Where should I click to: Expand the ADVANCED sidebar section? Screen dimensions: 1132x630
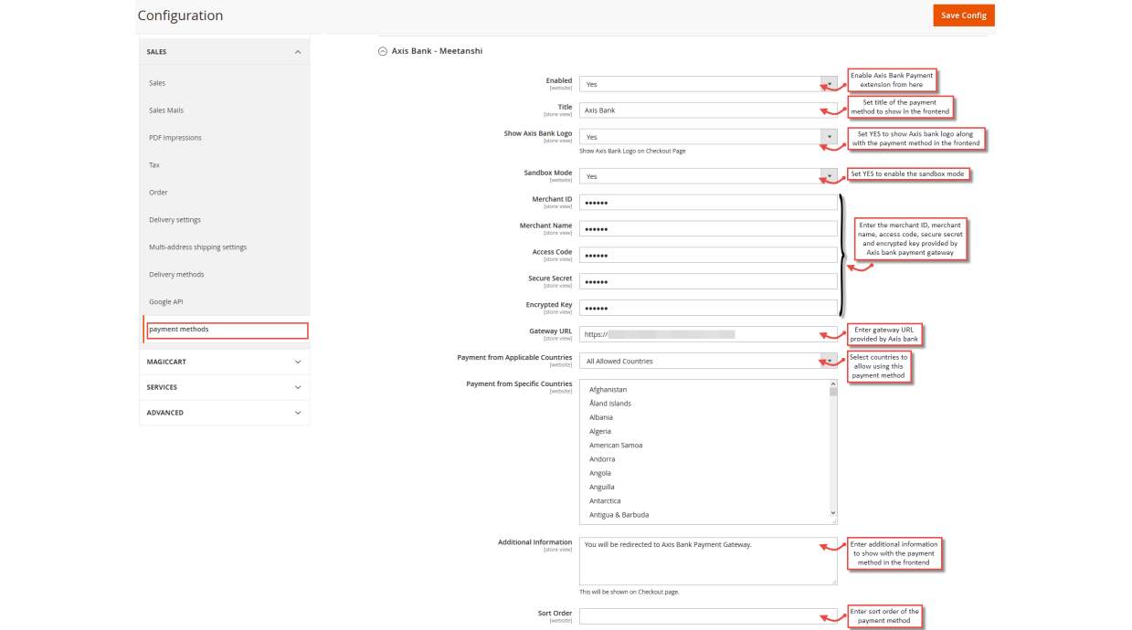(224, 413)
